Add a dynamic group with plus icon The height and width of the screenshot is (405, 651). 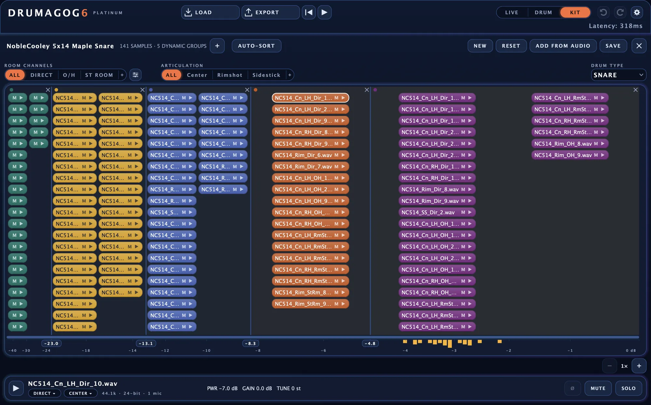pyautogui.click(x=217, y=46)
